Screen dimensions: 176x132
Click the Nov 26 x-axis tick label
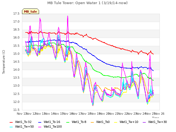pyautogui.click(x=159, y=114)
